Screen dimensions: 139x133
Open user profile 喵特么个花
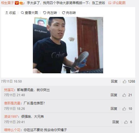click(12, 130)
